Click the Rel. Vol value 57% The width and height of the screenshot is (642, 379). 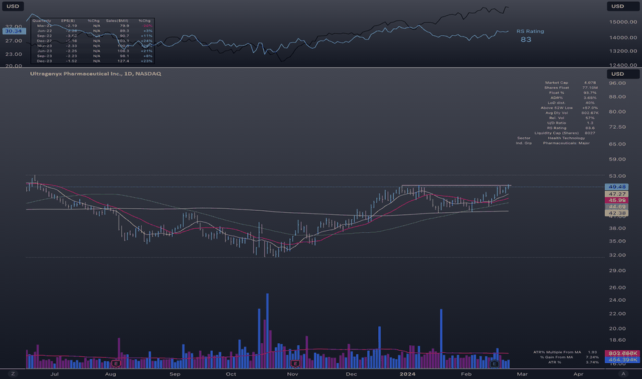(590, 118)
